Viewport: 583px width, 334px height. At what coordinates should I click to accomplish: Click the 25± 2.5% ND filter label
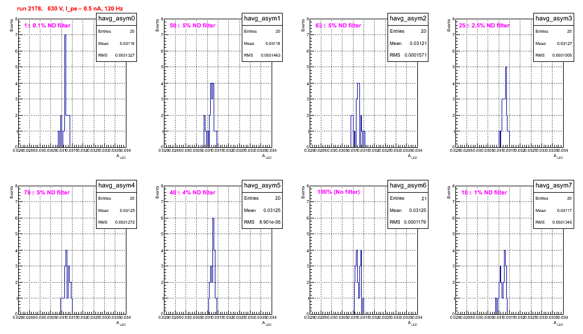484,26
